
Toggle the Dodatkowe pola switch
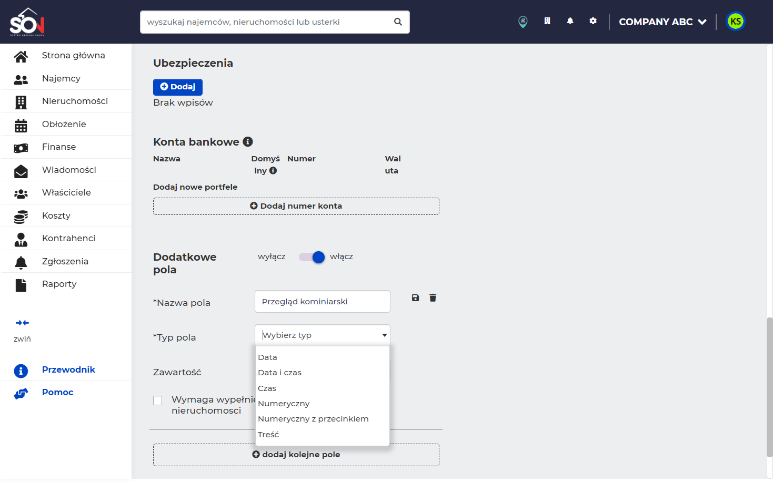click(312, 257)
